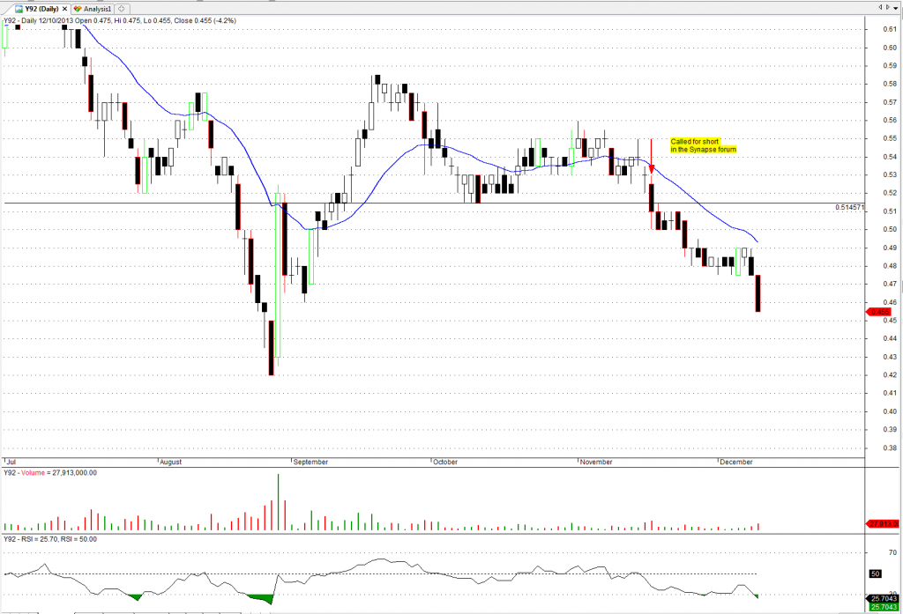Click the Analysis1 tab icon
The height and width of the screenshot is (614, 903).
tap(78, 8)
